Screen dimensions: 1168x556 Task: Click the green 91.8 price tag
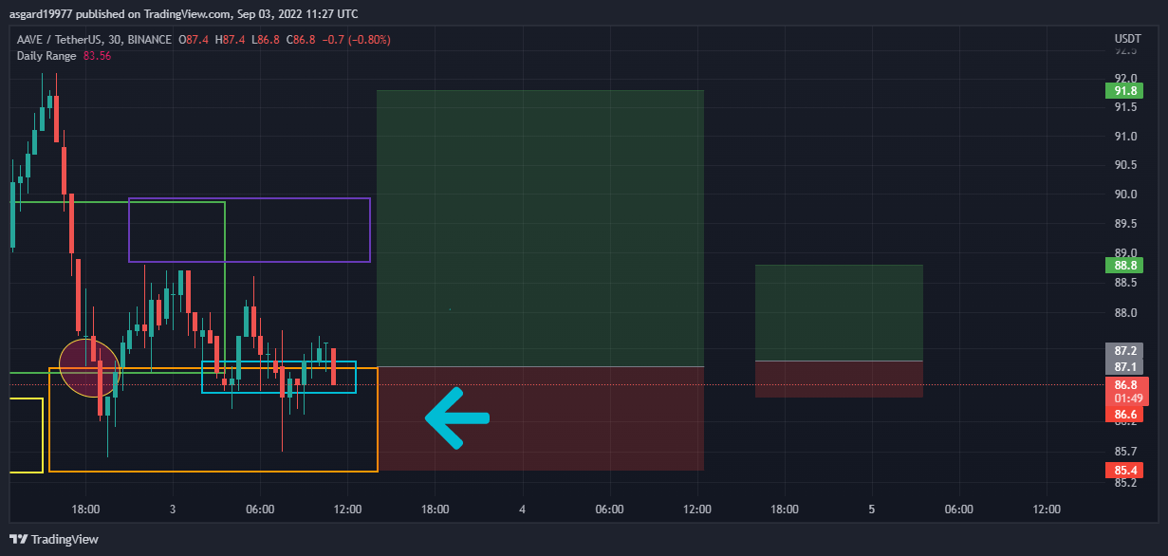[x=1125, y=91]
